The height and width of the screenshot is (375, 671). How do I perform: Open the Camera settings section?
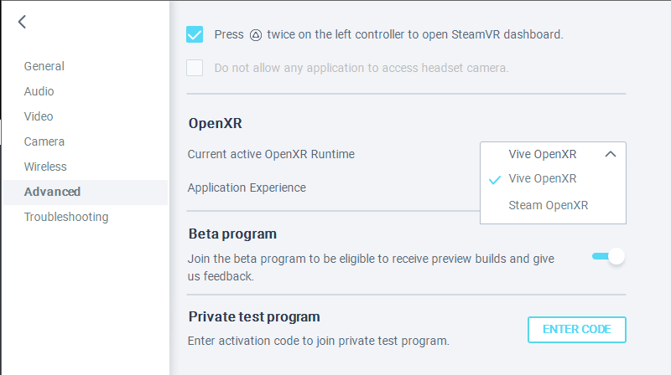click(x=44, y=141)
